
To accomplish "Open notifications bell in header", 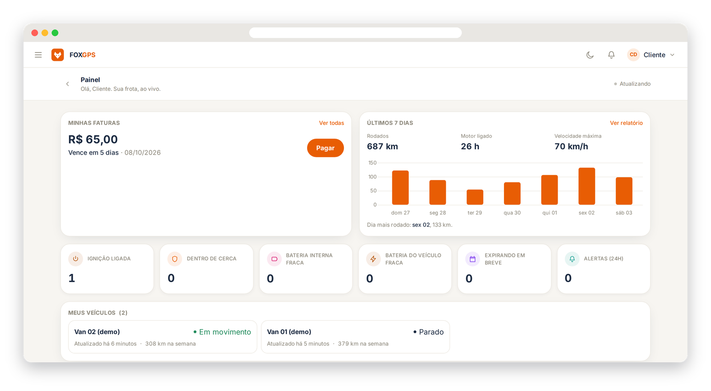I will (611, 55).
